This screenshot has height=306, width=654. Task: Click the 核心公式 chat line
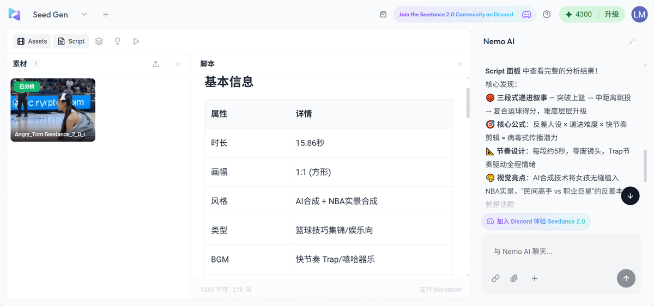coord(556,131)
